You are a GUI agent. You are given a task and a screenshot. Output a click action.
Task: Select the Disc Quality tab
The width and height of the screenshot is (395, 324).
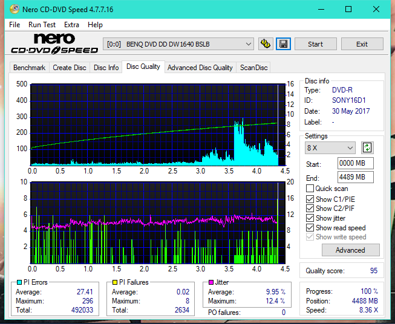coord(143,66)
